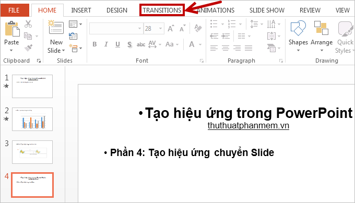Open the Arrange menu
Viewport: 355px width, 203px height.
(322, 36)
